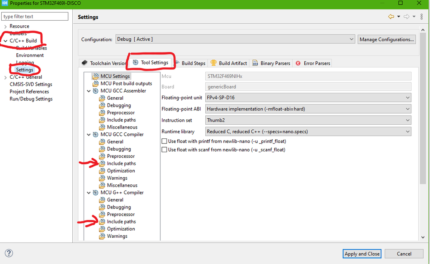This screenshot has height=264, width=430.
Task: Select Settings under C/C++ Build
Action: (25, 70)
